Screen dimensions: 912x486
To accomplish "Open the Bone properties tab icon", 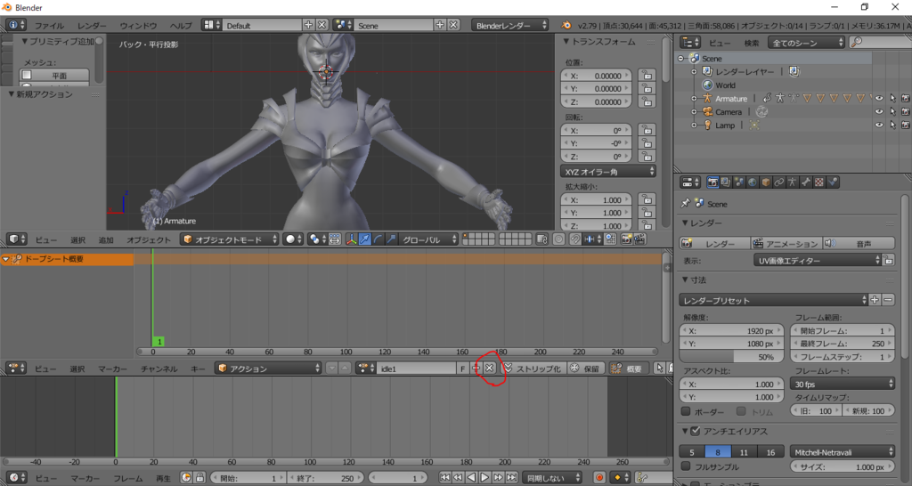I will click(x=806, y=182).
